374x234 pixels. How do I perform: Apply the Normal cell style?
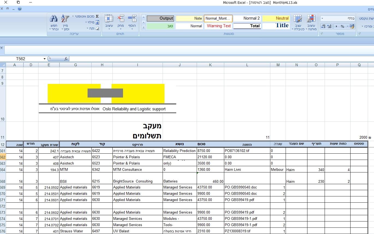click(x=189, y=26)
